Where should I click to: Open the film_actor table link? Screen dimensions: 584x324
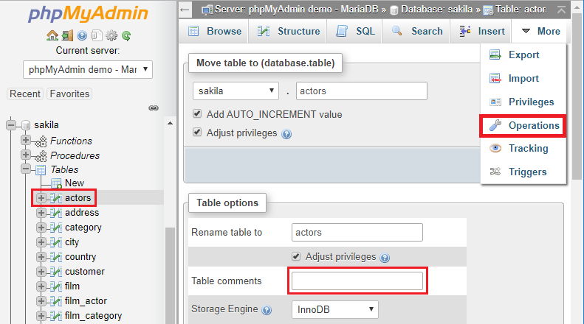(86, 300)
